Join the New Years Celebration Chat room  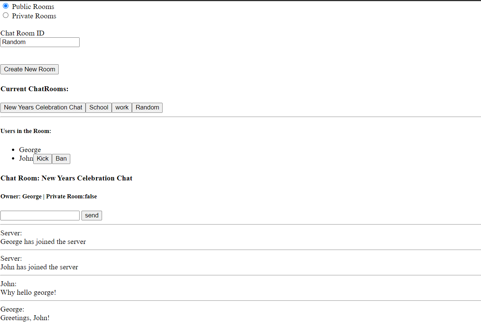43,108
